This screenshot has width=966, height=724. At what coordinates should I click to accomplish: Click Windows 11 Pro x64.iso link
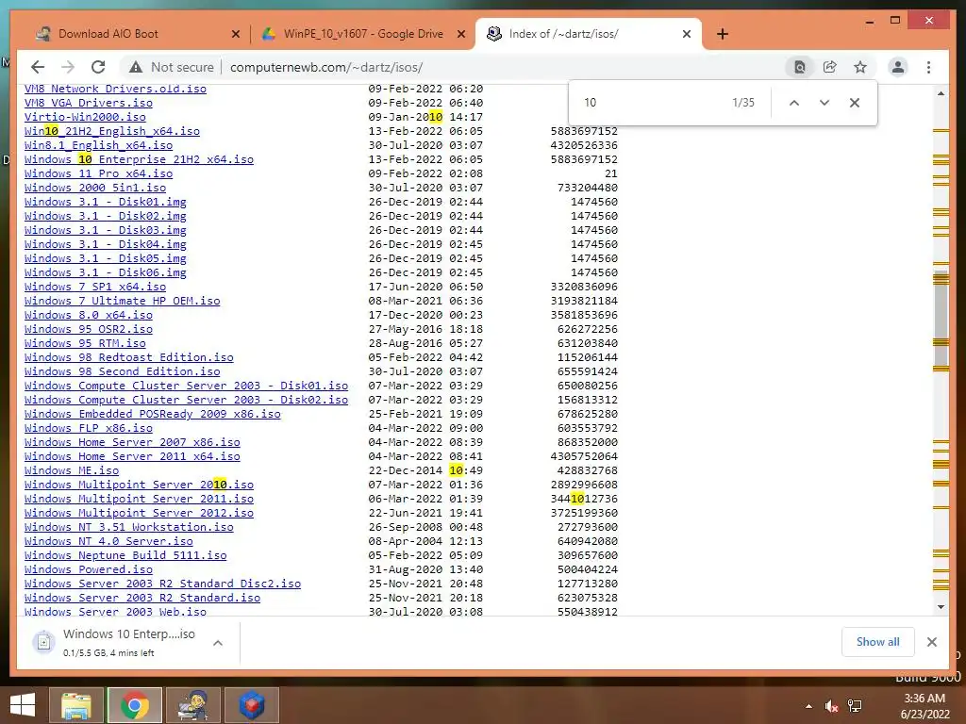pyautogui.click(x=98, y=173)
